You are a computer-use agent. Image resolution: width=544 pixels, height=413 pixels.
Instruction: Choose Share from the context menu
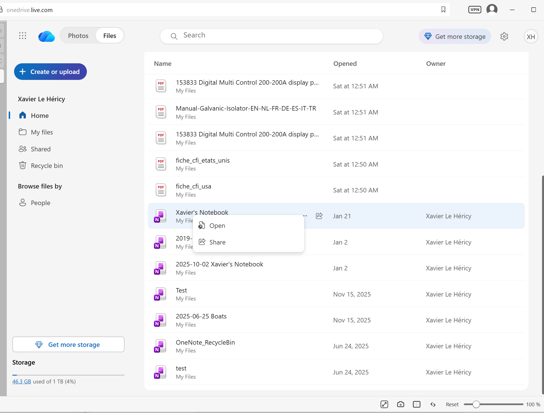pos(217,242)
